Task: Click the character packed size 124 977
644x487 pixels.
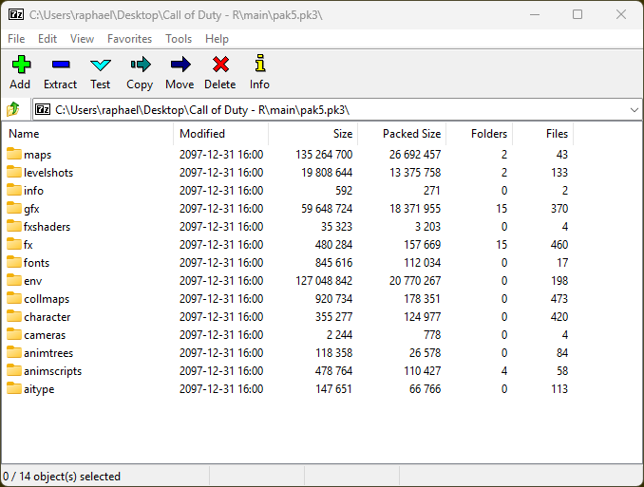Action: click(x=423, y=317)
